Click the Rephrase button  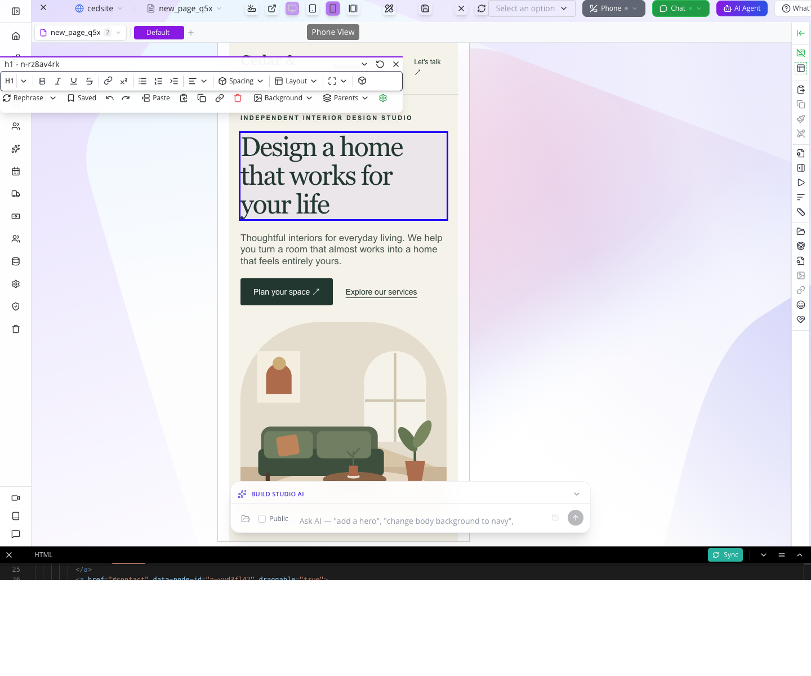[24, 98]
